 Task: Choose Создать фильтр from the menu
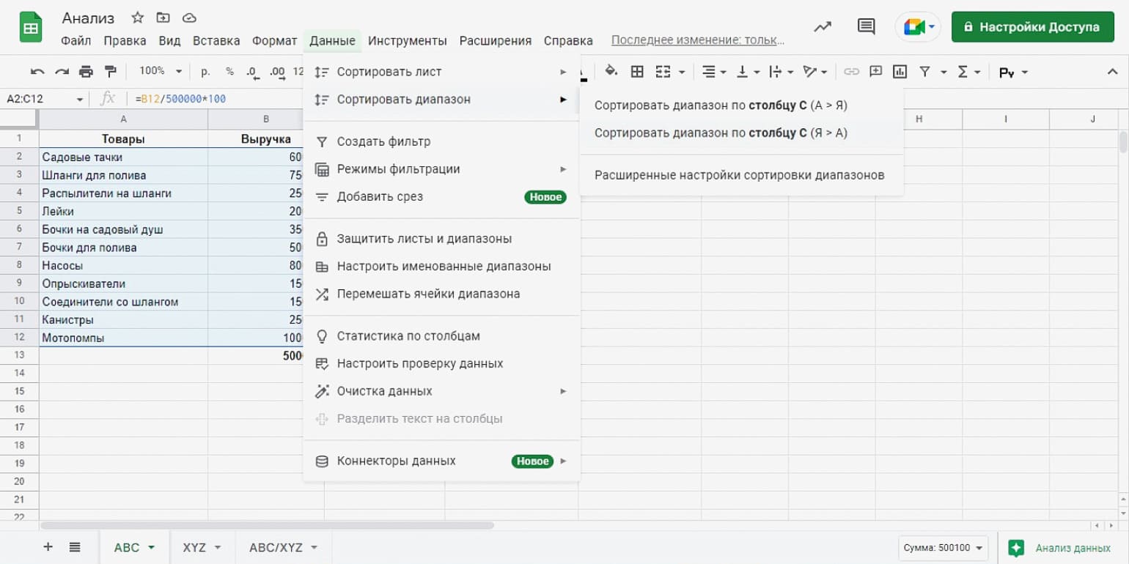coord(383,141)
